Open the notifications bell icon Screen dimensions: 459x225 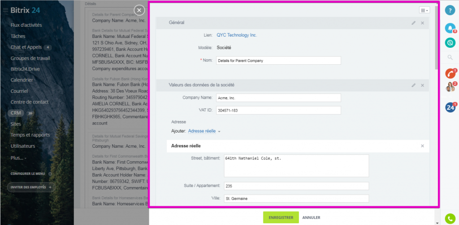click(x=450, y=28)
